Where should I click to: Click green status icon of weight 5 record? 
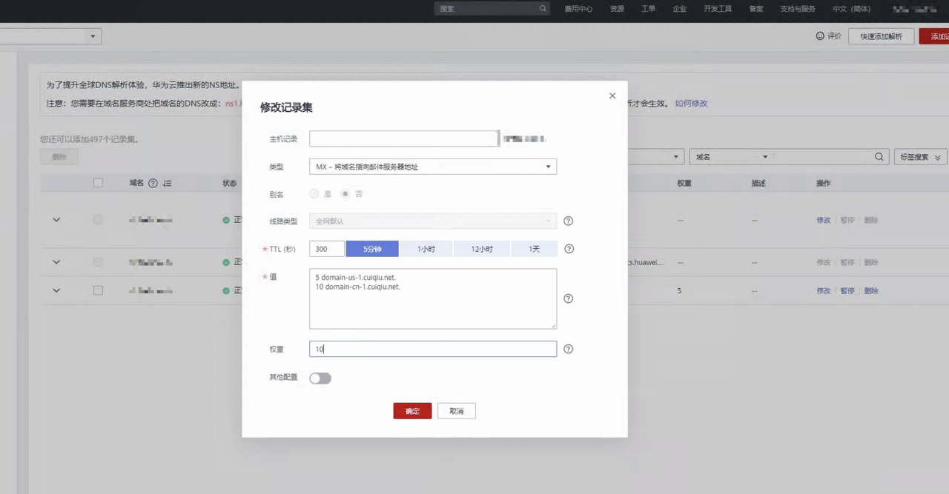[226, 290]
